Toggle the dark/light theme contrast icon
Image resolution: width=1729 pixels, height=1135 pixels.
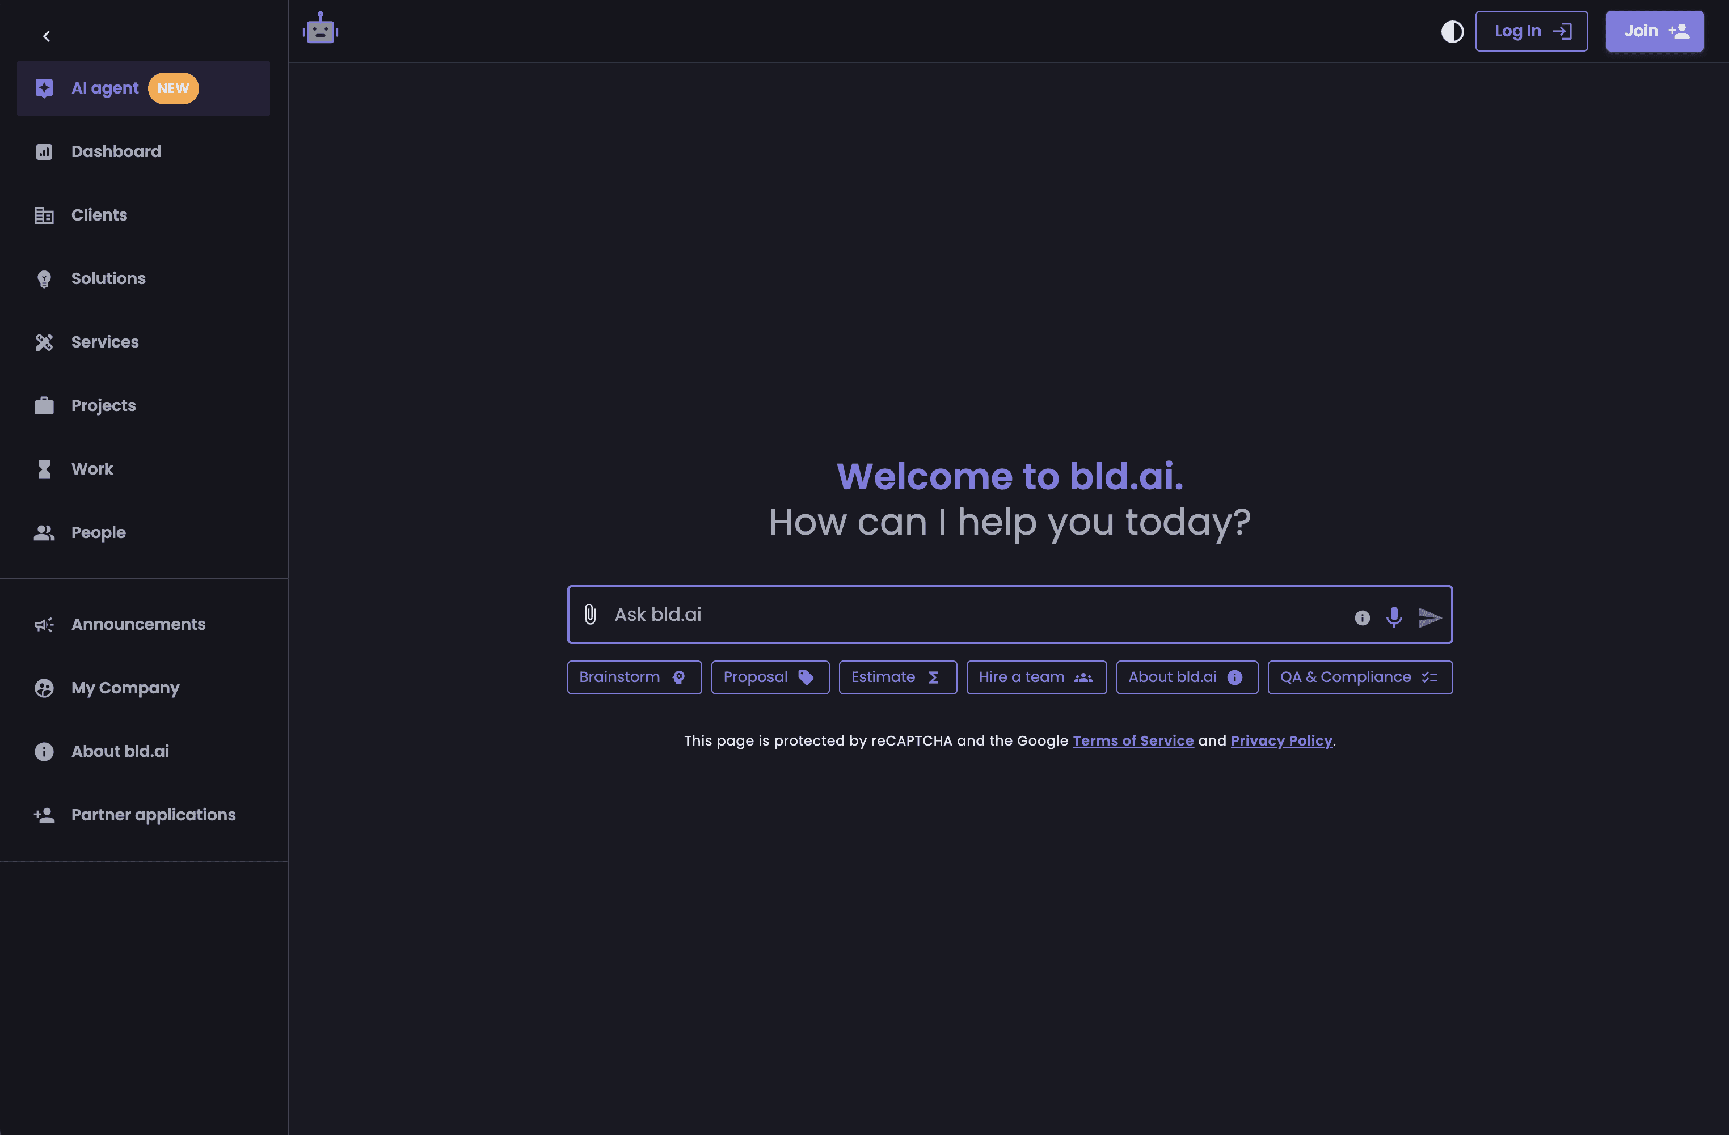(1452, 31)
